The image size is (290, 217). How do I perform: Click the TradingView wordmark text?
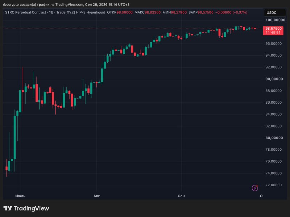pyautogui.click(x=32, y=209)
